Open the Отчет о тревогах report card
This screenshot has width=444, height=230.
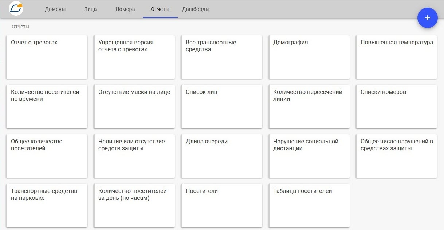47,57
